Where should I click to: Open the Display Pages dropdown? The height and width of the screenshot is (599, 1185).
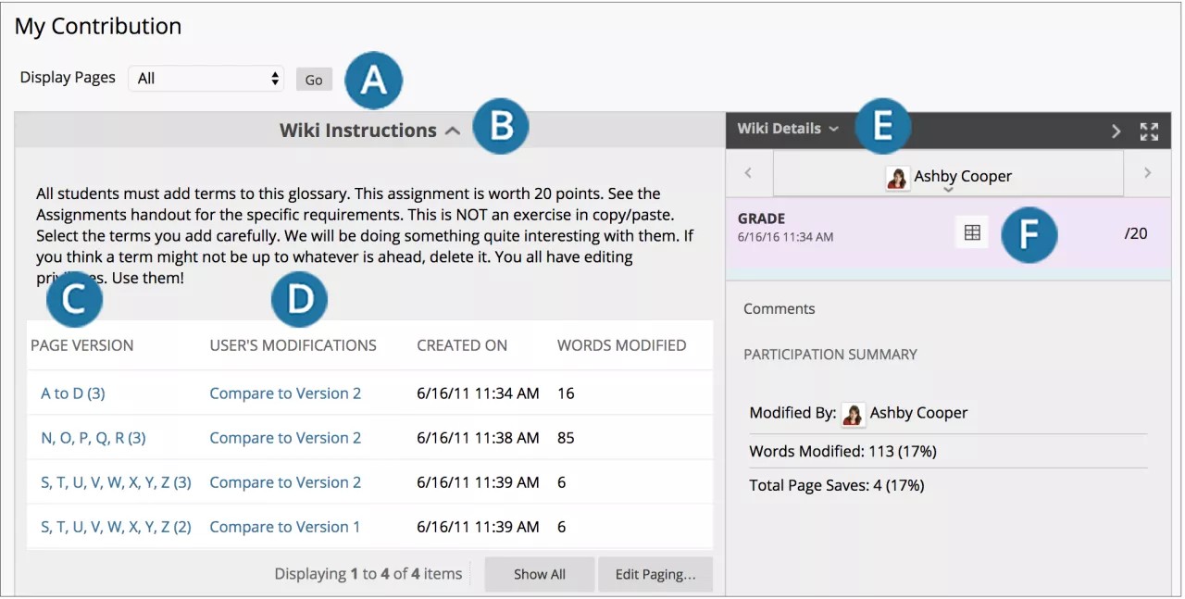[x=206, y=79]
